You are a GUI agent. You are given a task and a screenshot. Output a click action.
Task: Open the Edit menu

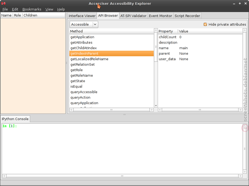[x=15, y=9]
